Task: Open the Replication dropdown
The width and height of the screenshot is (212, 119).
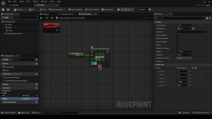Action: click(x=184, y=55)
